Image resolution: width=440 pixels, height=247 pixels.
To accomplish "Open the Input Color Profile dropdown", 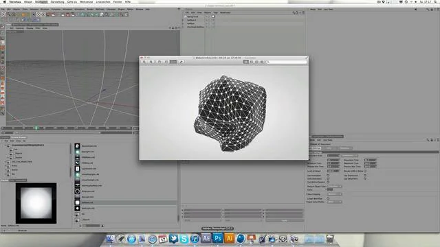I will [335, 202].
